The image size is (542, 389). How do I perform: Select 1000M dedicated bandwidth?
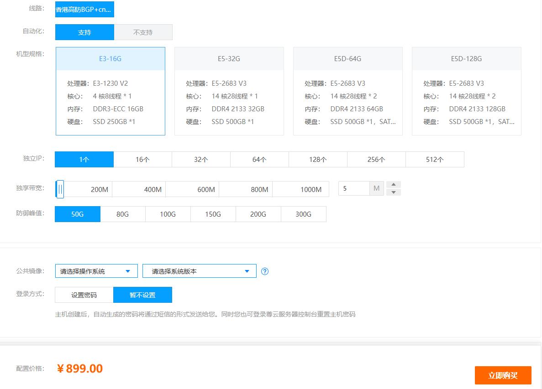tap(301, 189)
